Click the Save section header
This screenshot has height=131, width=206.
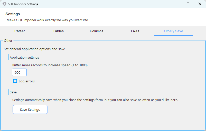click(13, 92)
